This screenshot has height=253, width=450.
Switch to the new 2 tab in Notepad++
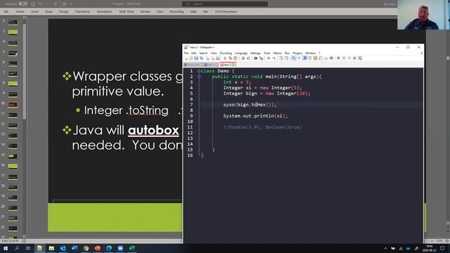pos(227,65)
